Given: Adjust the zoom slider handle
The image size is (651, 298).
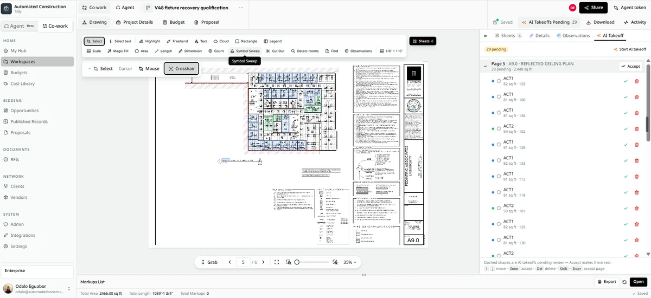Looking at the screenshot, I should tap(297, 262).
